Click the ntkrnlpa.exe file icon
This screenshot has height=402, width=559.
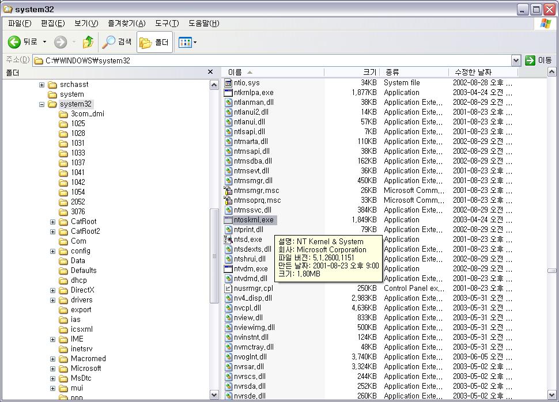pos(228,92)
